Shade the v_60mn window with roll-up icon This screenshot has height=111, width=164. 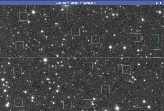pyautogui.click(x=157, y=3)
